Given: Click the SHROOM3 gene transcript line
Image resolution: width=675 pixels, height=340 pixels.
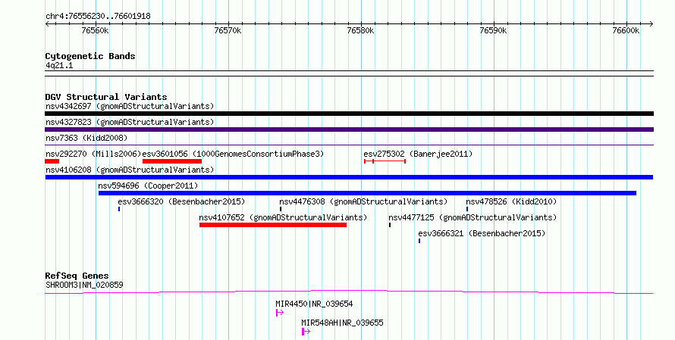Looking at the screenshot, I should (349, 292).
